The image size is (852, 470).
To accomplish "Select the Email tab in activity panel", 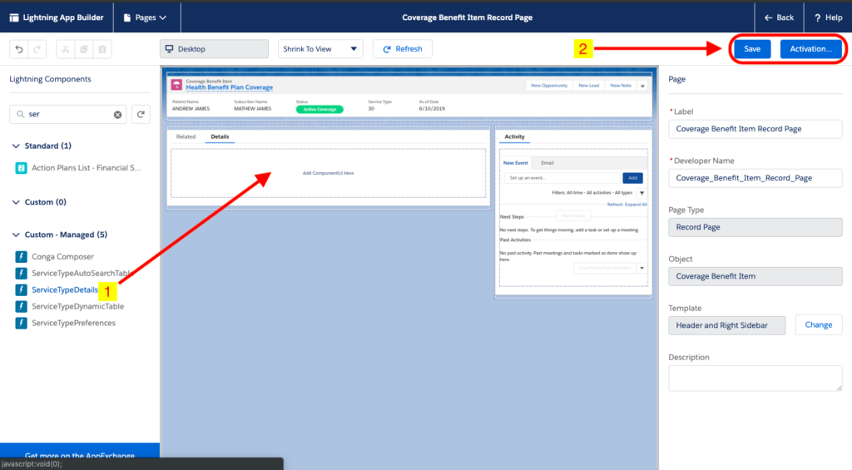I will click(547, 163).
